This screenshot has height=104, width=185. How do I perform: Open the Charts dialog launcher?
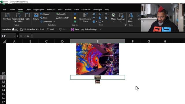pos(125,25)
